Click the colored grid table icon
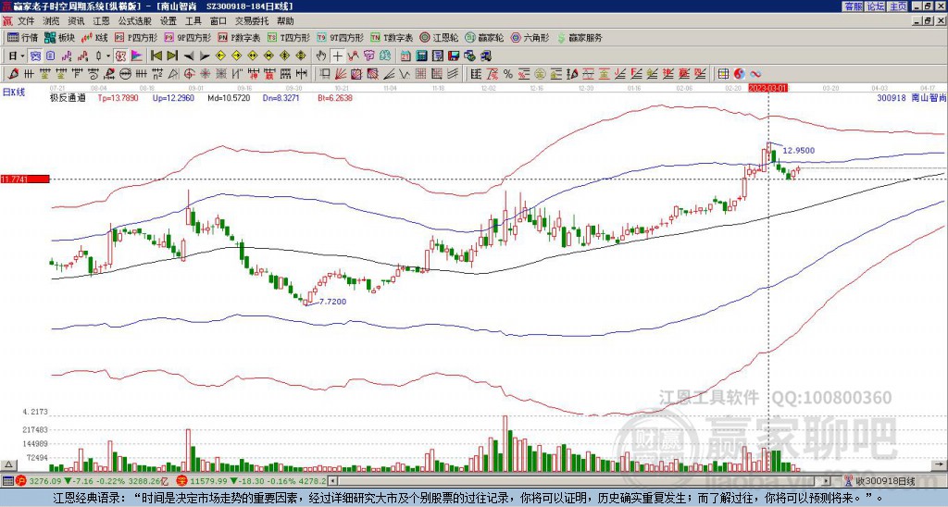The image size is (948, 507). [x=723, y=74]
